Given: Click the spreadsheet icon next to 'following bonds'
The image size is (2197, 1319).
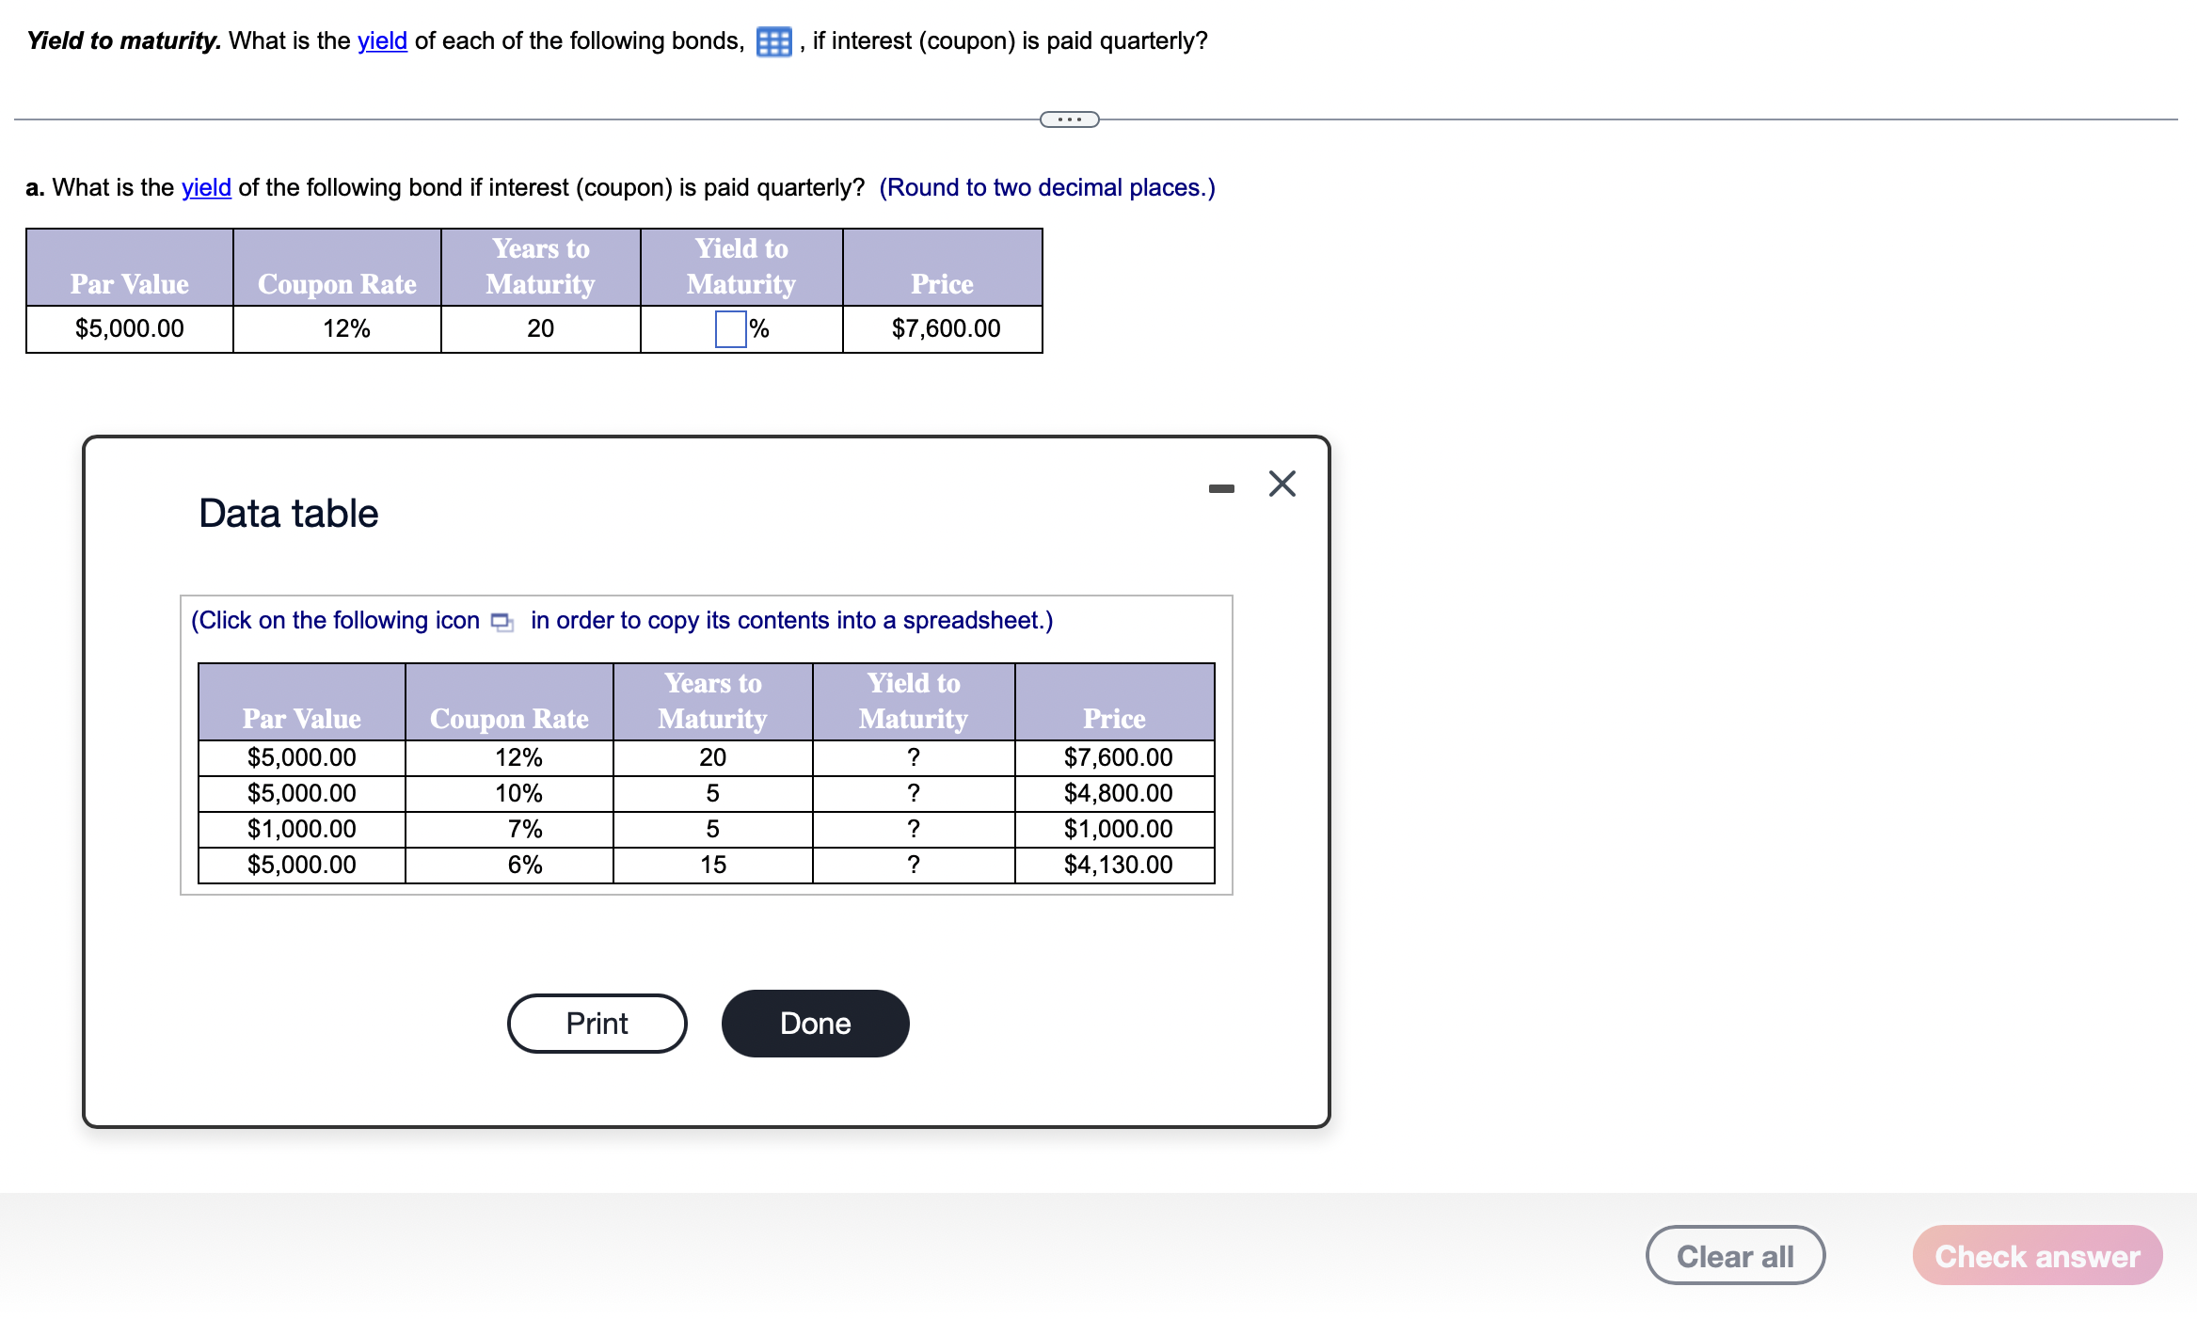Looking at the screenshot, I should (x=772, y=41).
